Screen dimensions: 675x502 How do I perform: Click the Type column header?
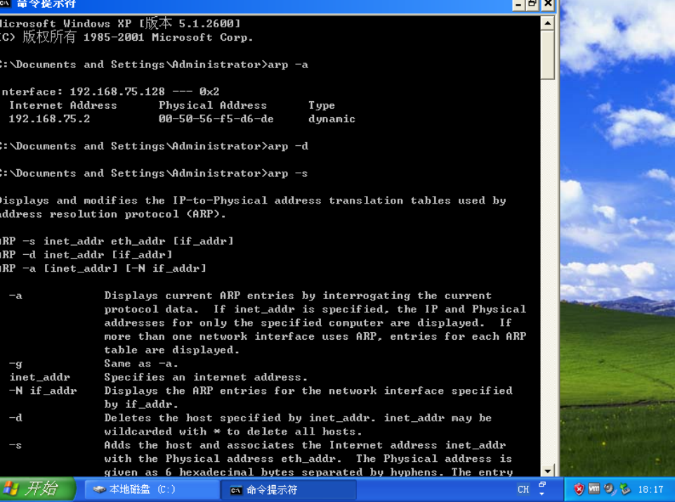pyautogui.click(x=322, y=105)
